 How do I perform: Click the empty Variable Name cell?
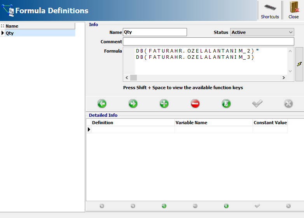pyautogui.click(x=214, y=130)
